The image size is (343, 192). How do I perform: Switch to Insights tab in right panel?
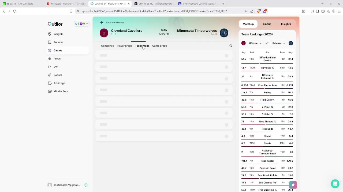(286, 24)
